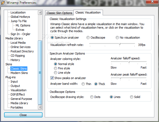Screen dimensions: 159x122
Task: Open Visualization plug-ins preferences
Action: 18,90
